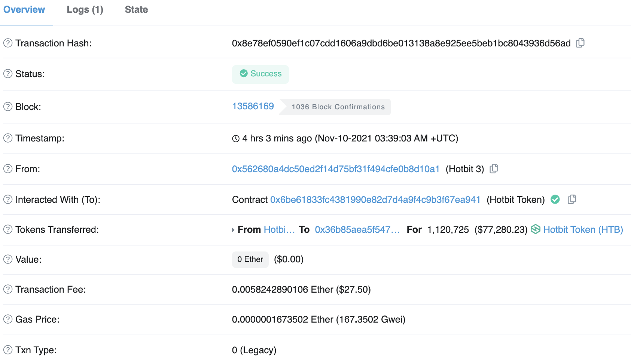
Task: Click the help icon beside Status
Action: click(8, 74)
